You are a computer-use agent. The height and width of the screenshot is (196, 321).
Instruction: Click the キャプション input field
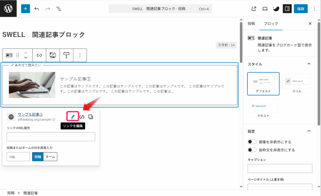[x=280, y=168]
